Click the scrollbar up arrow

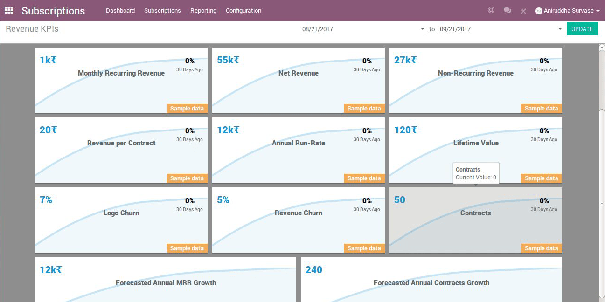[x=602, y=47]
